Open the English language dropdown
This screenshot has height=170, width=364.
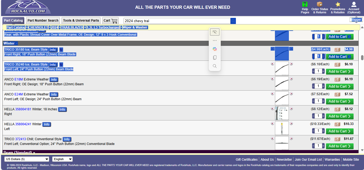62,159
